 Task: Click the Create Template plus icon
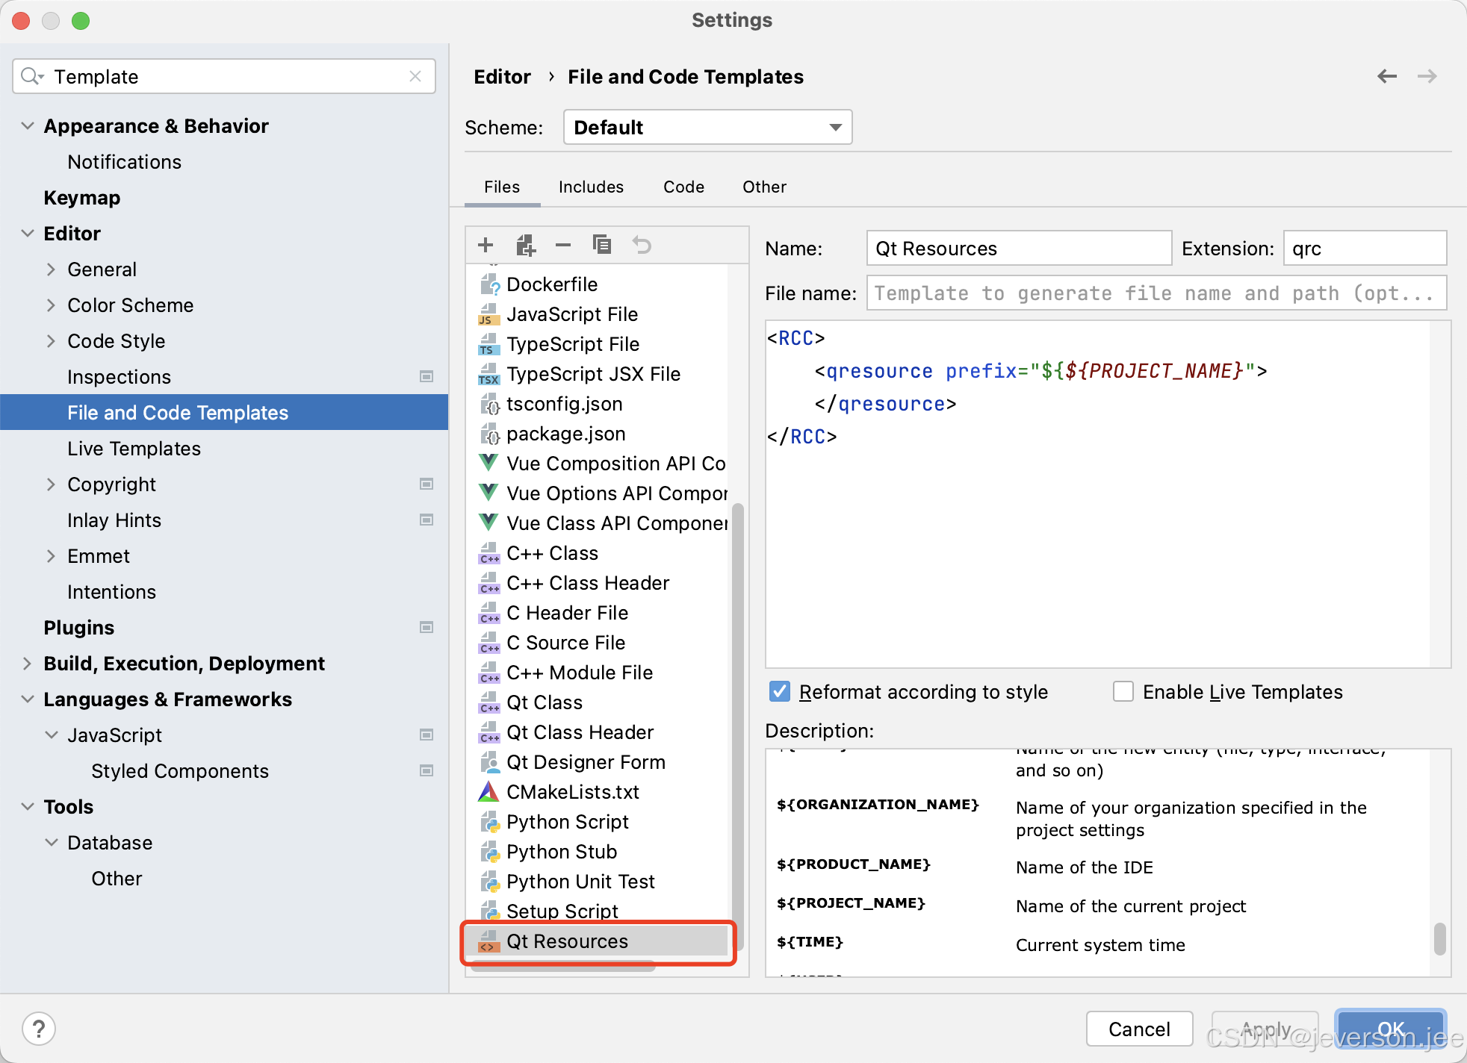click(486, 245)
